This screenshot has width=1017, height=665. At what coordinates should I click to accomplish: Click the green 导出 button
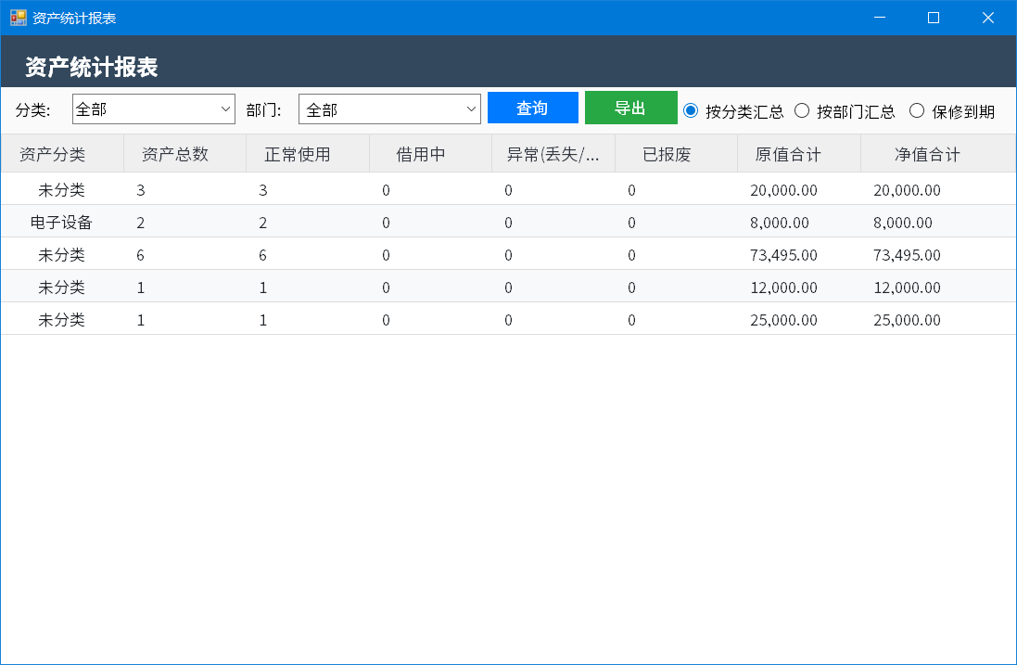[630, 108]
